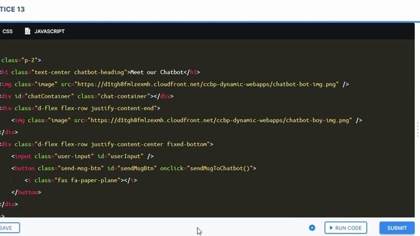Click the 'Meet our Chatbot' heading text
This screenshot has height=236, width=420.
[x=157, y=72]
